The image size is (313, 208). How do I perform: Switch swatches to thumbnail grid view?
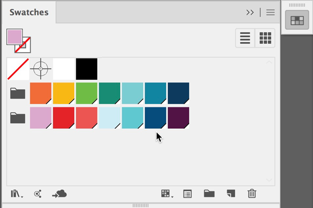point(265,38)
